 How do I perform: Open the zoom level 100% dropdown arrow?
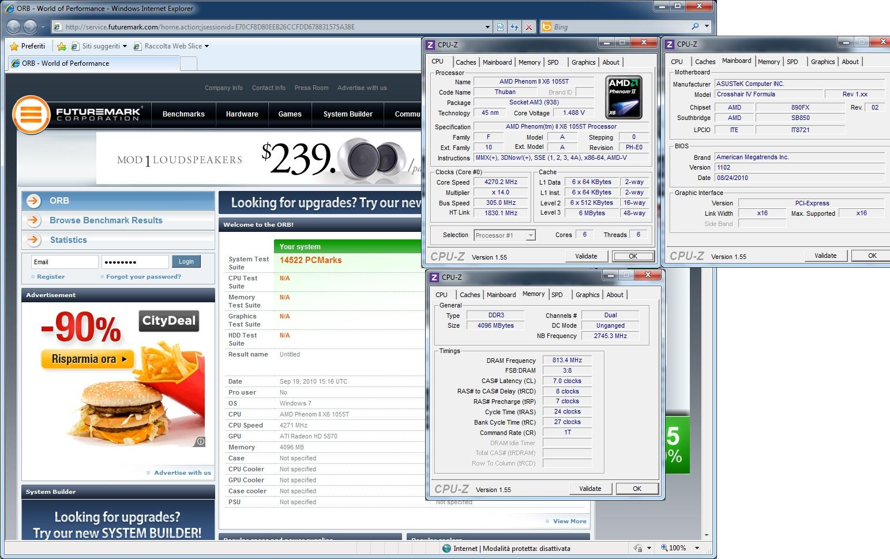697,548
